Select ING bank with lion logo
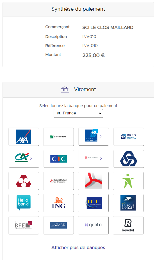Screen dimensions: 155x260 click(x=58, y=203)
